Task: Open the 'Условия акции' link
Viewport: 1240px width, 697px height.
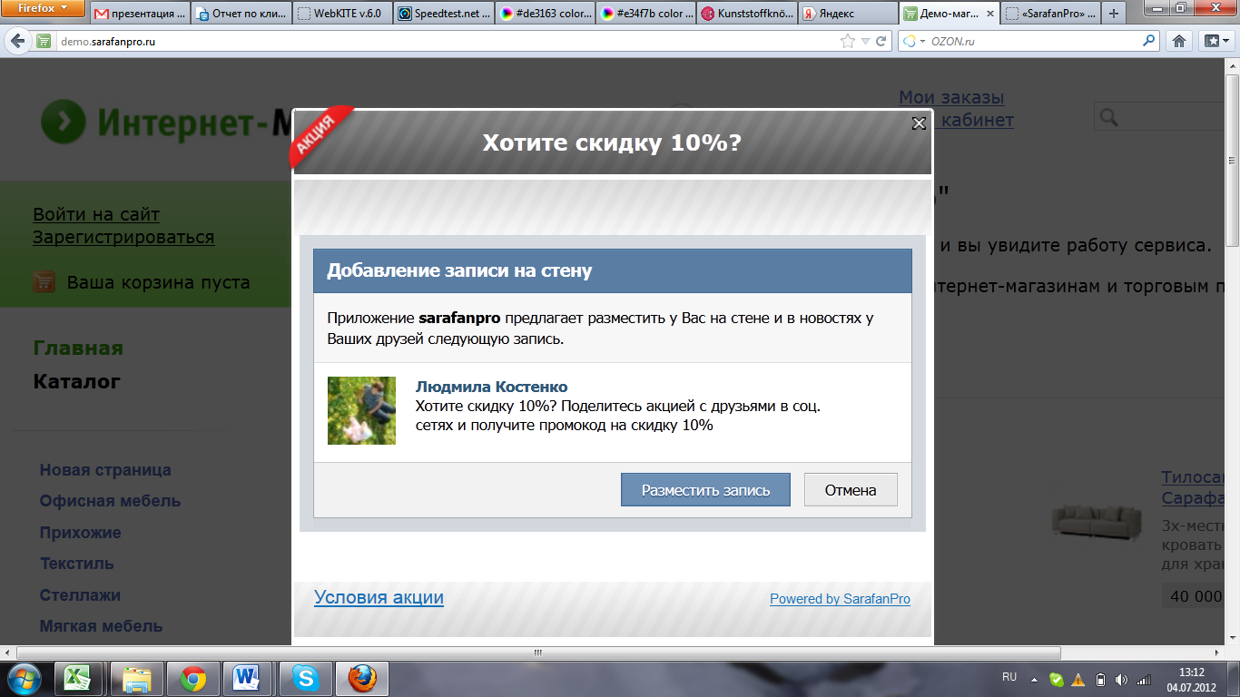Action: pyautogui.click(x=379, y=597)
